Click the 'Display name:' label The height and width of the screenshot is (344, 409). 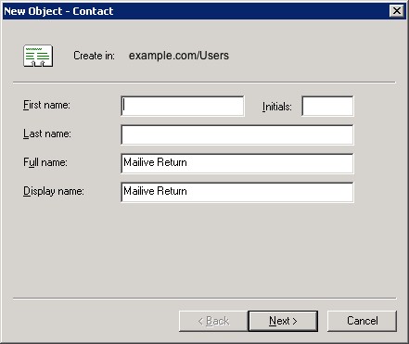(54, 191)
